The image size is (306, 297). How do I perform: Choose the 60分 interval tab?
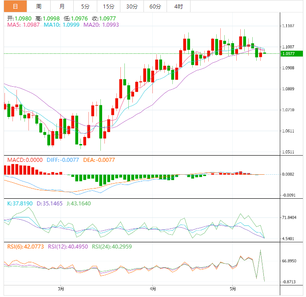pyautogui.click(x=155, y=6)
